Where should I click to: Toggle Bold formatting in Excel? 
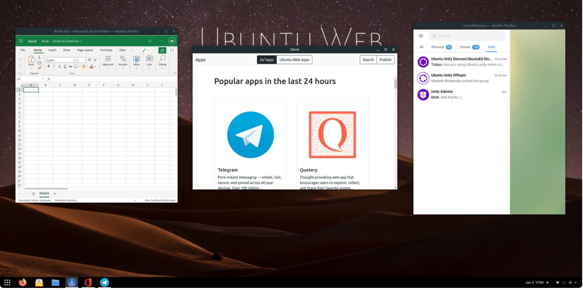point(48,66)
